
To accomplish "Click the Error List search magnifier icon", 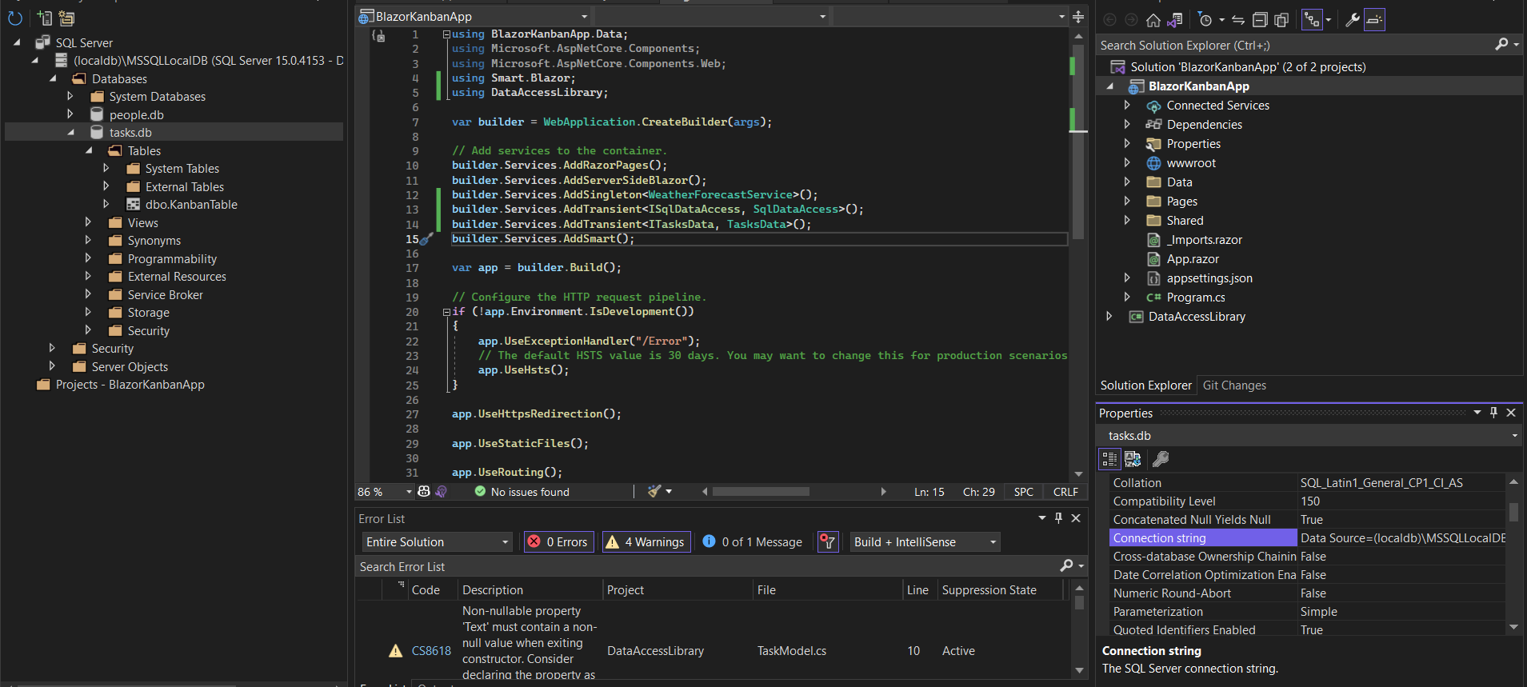I will (1066, 566).
